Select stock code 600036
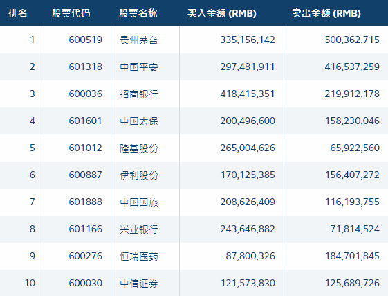The image size is (388, 296). click(86, 94)
